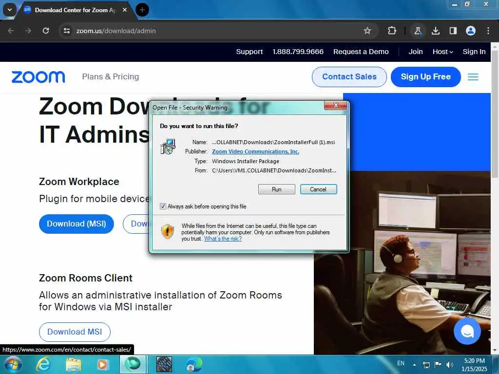Viewport: 499px width, 374px height.
Task: Open Chrome Labs flask icon
Action: [418, 31]
